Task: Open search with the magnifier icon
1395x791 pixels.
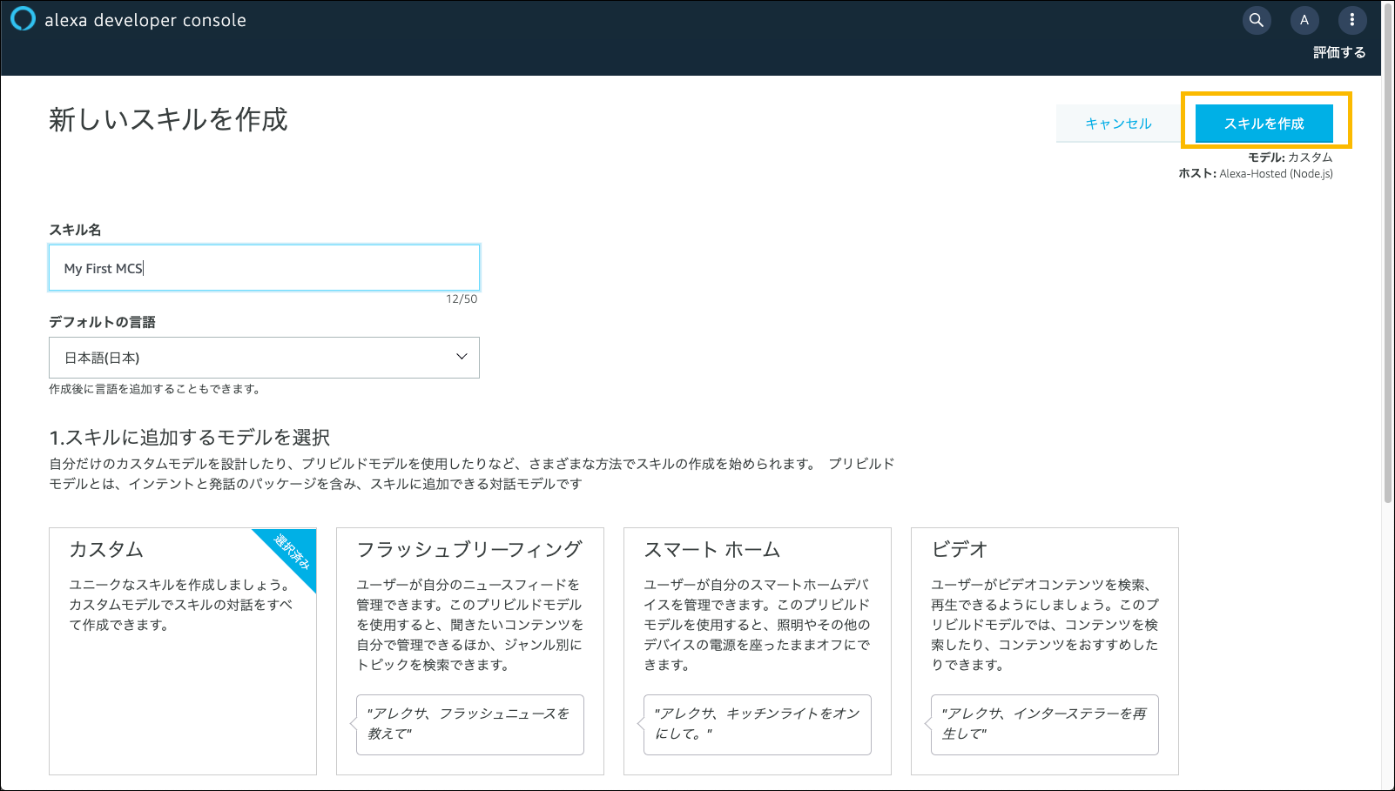Action: (1256, 20)
